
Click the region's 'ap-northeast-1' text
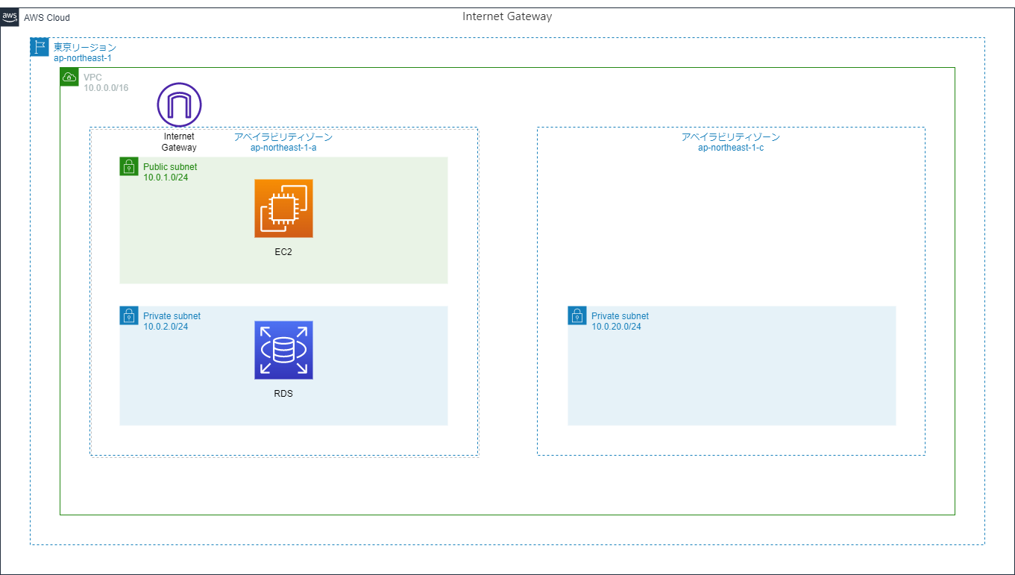pyautogui.click(x=83, y=57)
